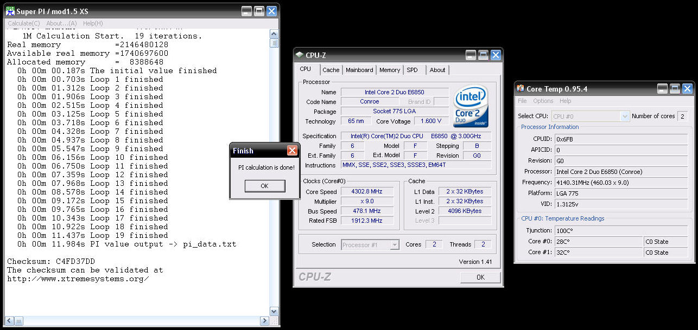Open the Options menu in Core Temp

pyautogui.click(x=543, y=101)
